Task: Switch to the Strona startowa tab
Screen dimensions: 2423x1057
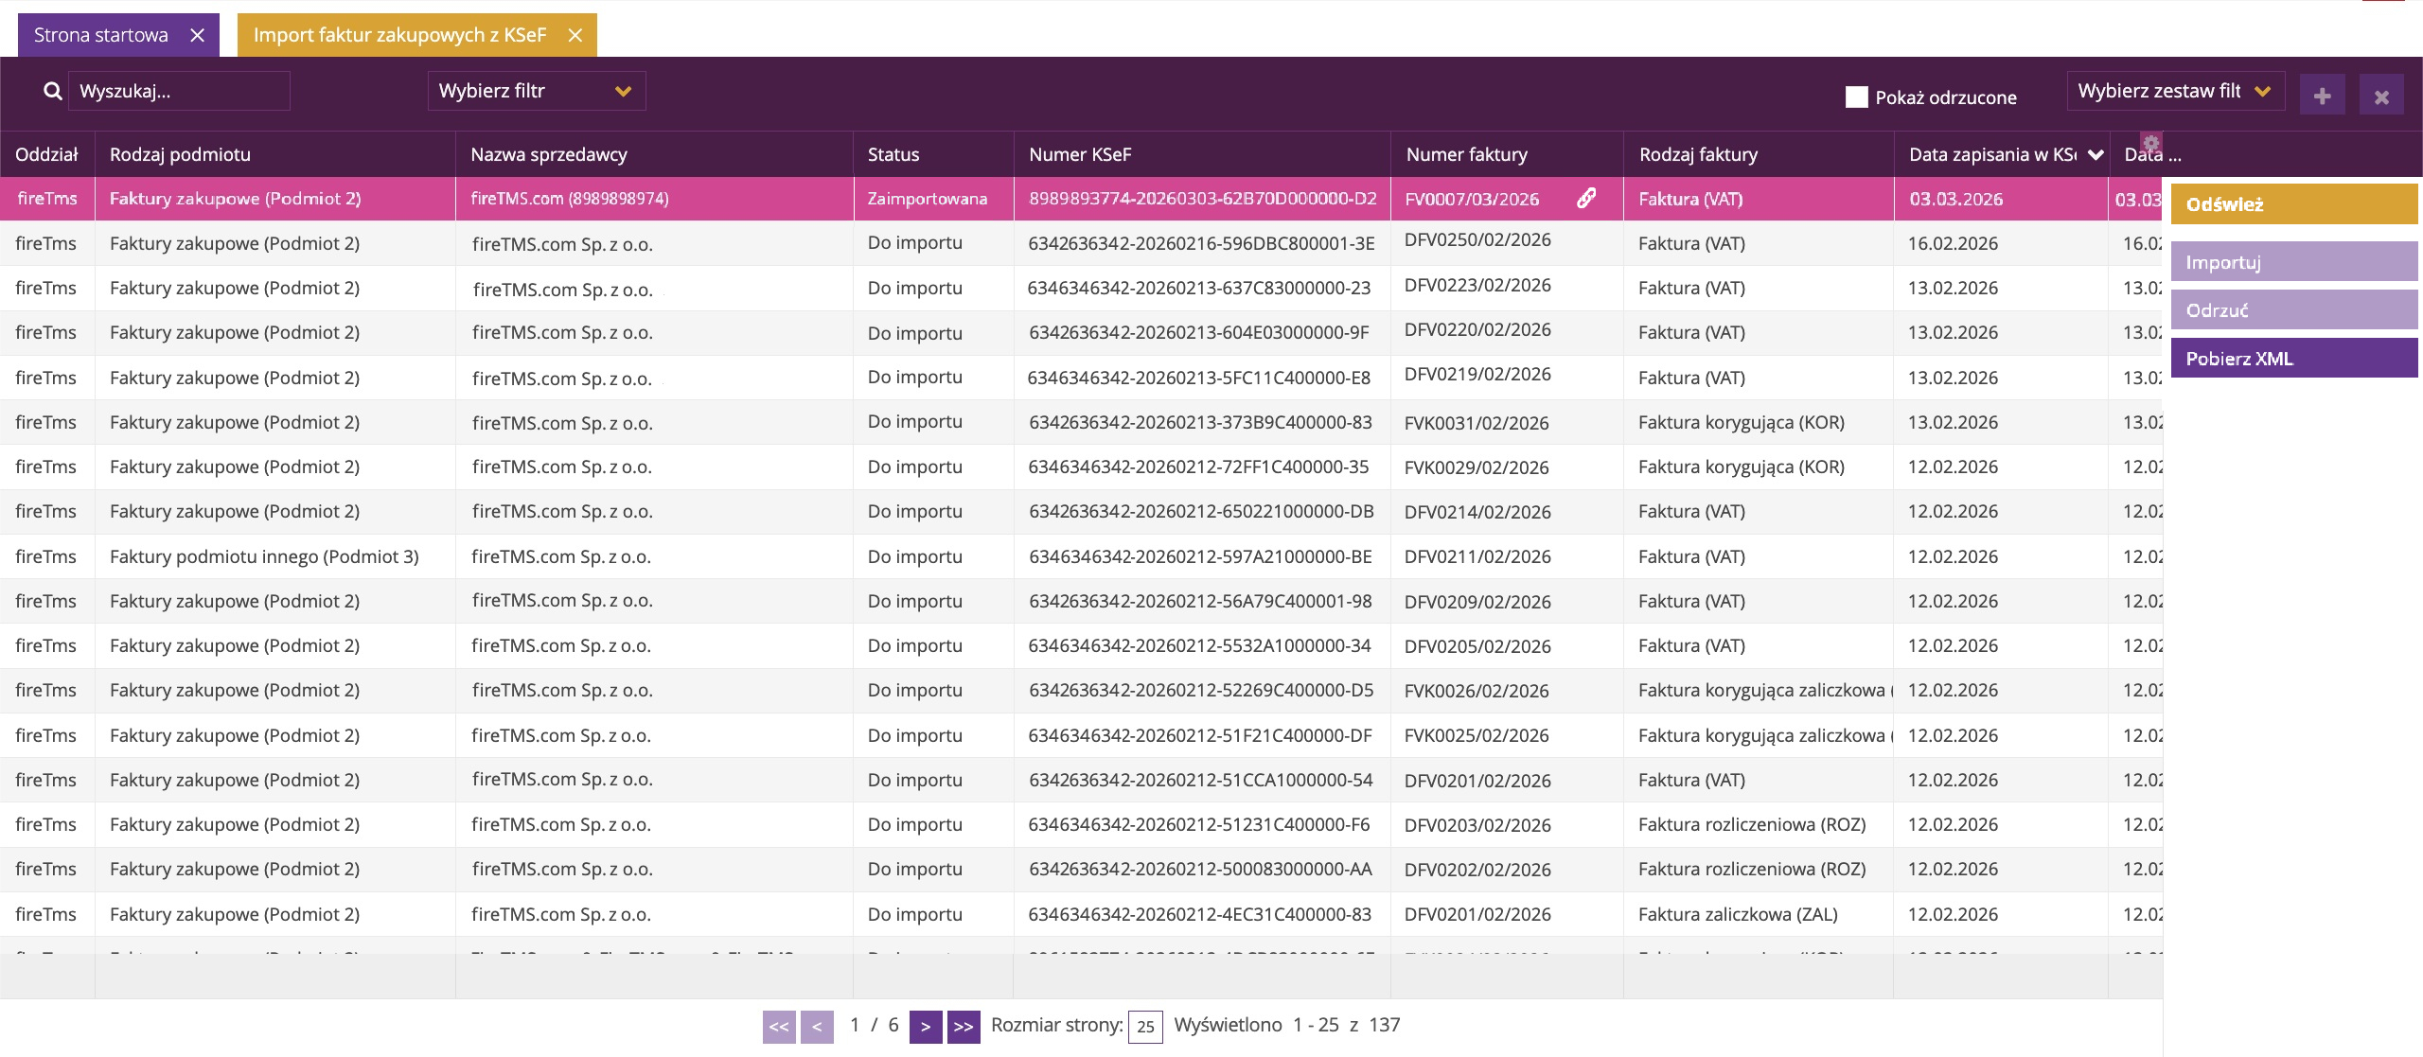Action: (101, 35)
